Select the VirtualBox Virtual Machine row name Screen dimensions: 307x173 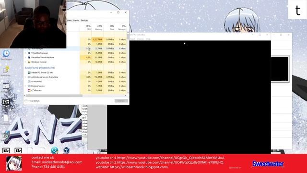click(x=43, y=58)
